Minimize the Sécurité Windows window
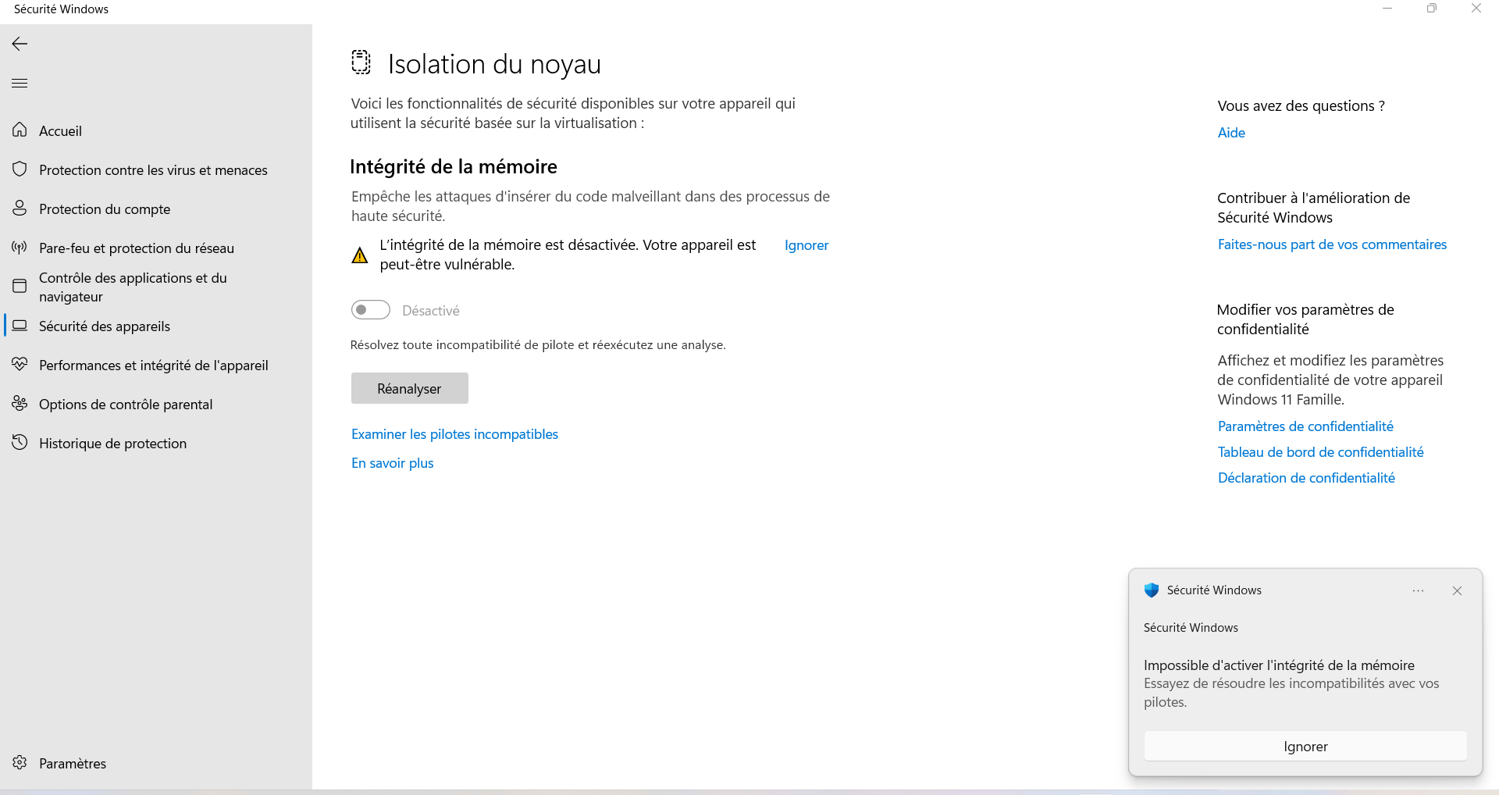 [1387, 9]
